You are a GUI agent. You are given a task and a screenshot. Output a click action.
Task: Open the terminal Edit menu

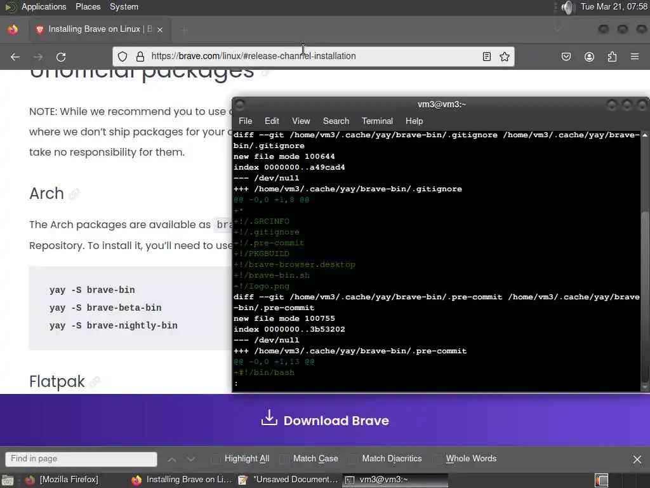(x=272, y=121)
